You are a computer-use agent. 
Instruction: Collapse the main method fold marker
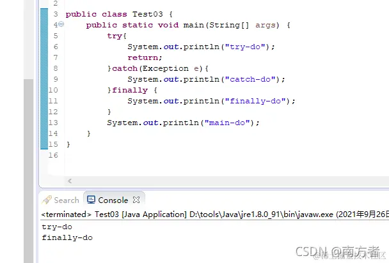(61, 24)
